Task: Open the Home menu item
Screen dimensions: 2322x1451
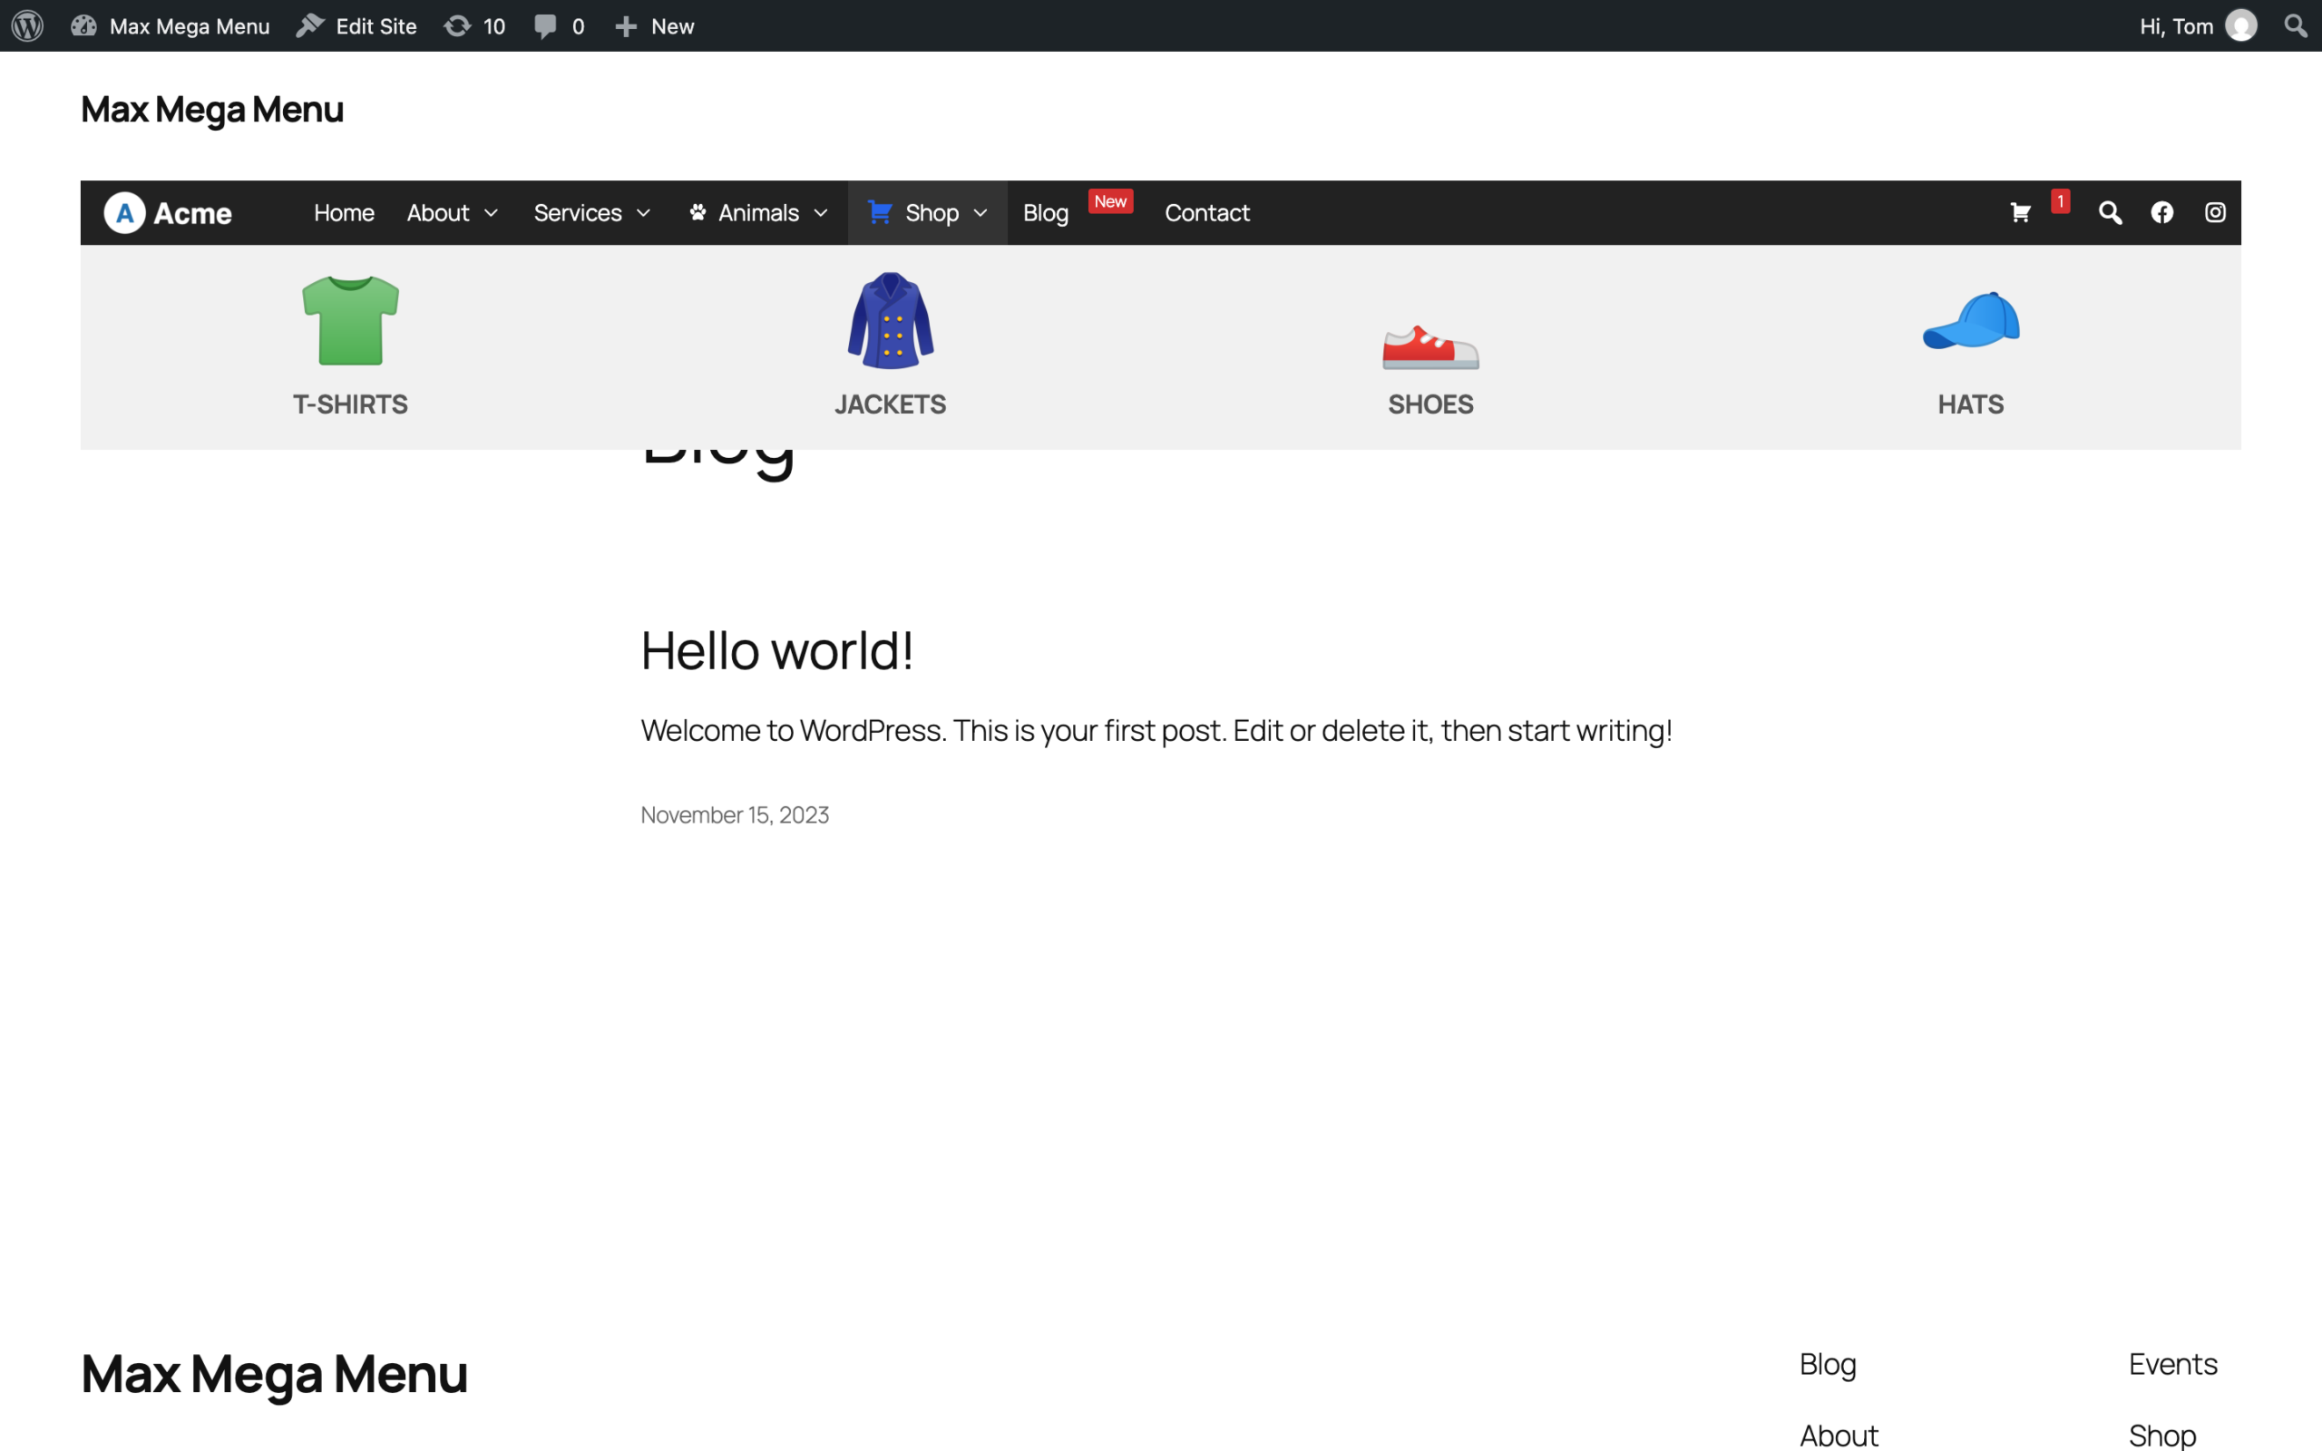Action: 344,213
